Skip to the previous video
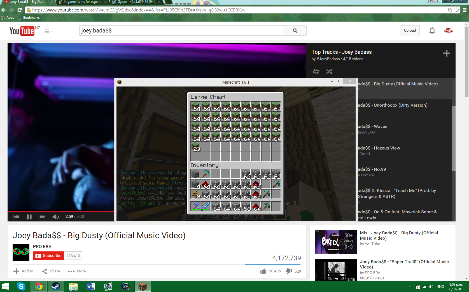Image resolution: width=469 pixels, height=292 pixels. [16, 217]
